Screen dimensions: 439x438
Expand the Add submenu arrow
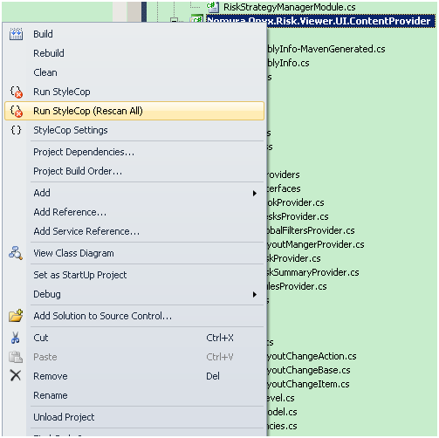[255, 193]
